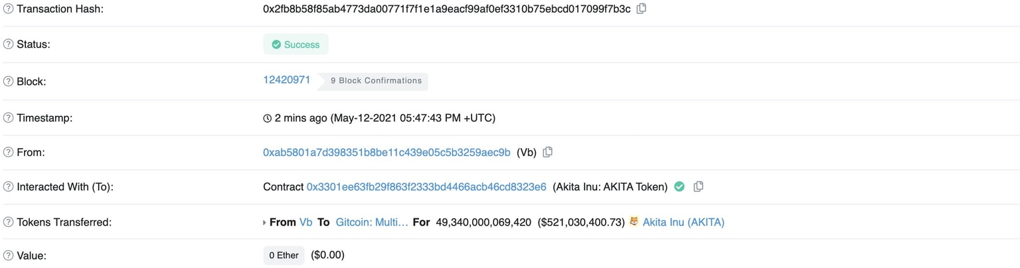Click help icon beside Timestamp label
This screenshot has width=1020, height=268.
click(x=9, y=118)
